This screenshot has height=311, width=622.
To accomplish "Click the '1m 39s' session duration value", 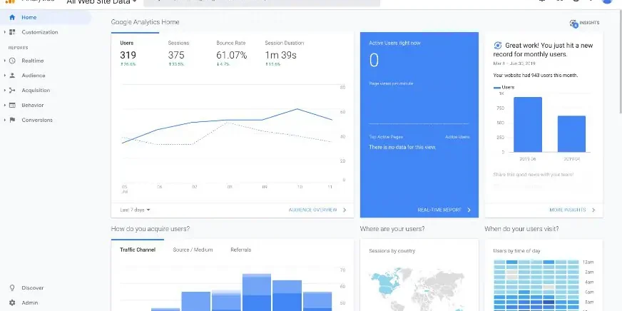I will pyautogui.click(x=280, y=55).
